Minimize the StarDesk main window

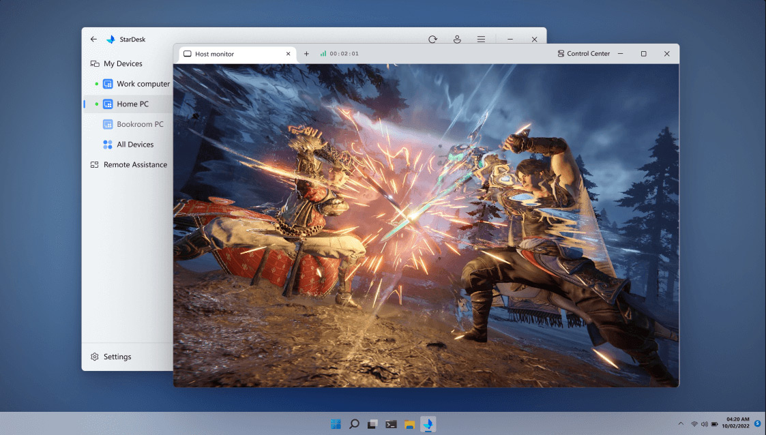point(510,39)
